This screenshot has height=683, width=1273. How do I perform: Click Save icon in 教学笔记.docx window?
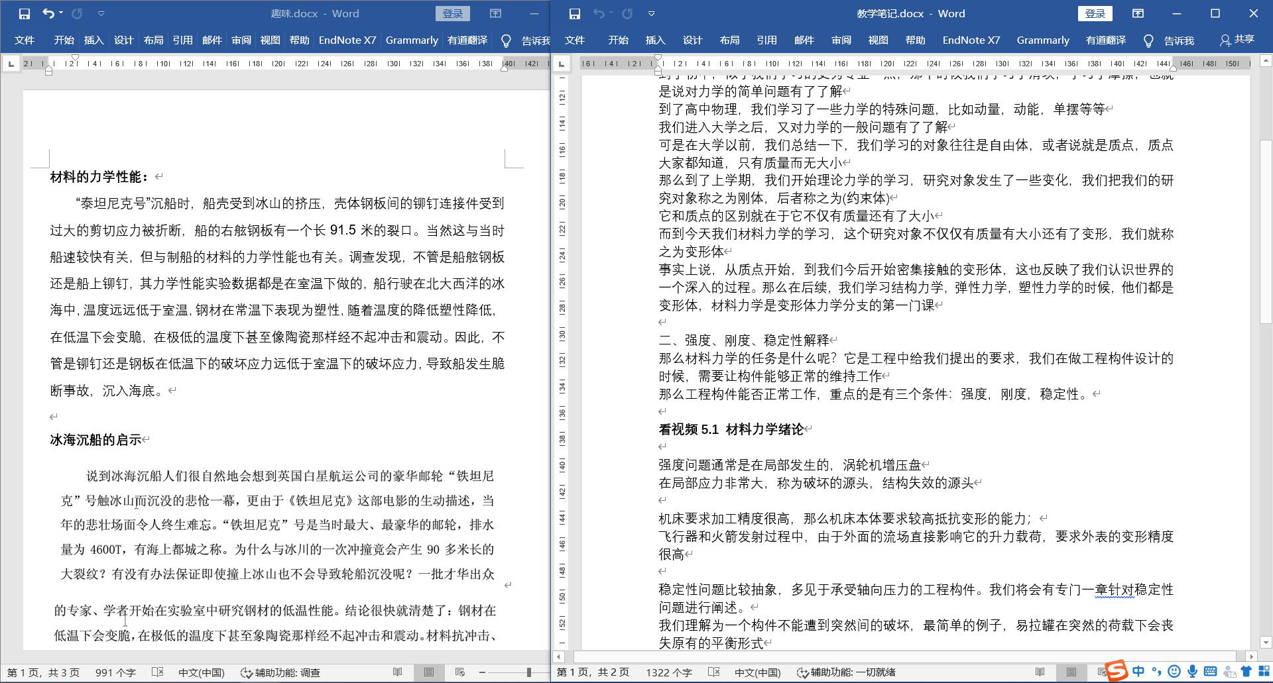pos(575,13)
